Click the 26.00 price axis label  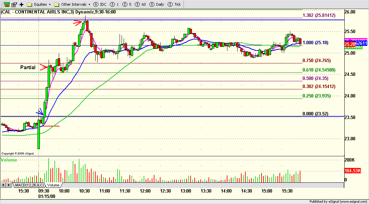(350, 12)
